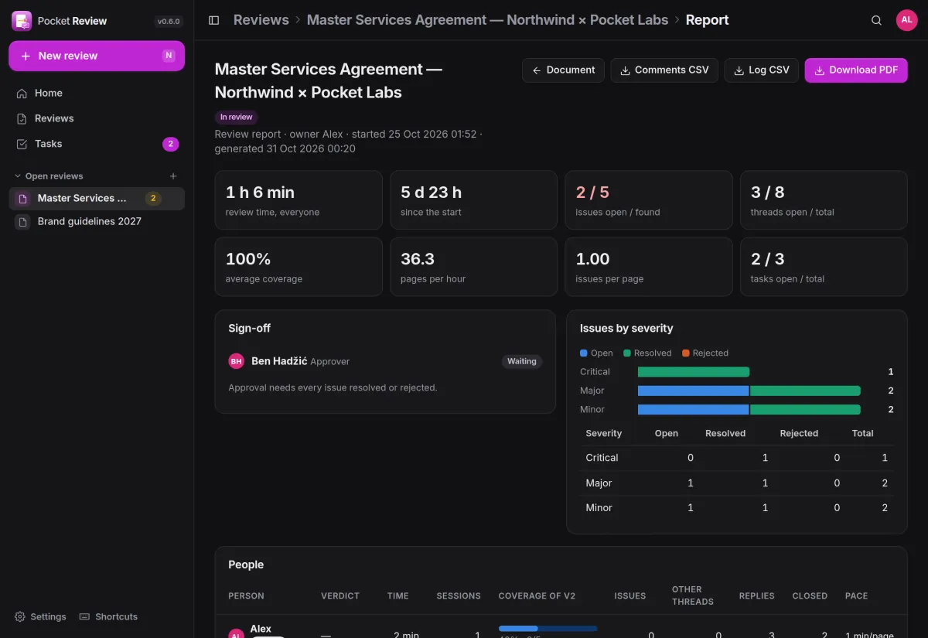Open the Master Services Agreement breadcrumb link
The image size is (928, 638).
tap(487, 20)
